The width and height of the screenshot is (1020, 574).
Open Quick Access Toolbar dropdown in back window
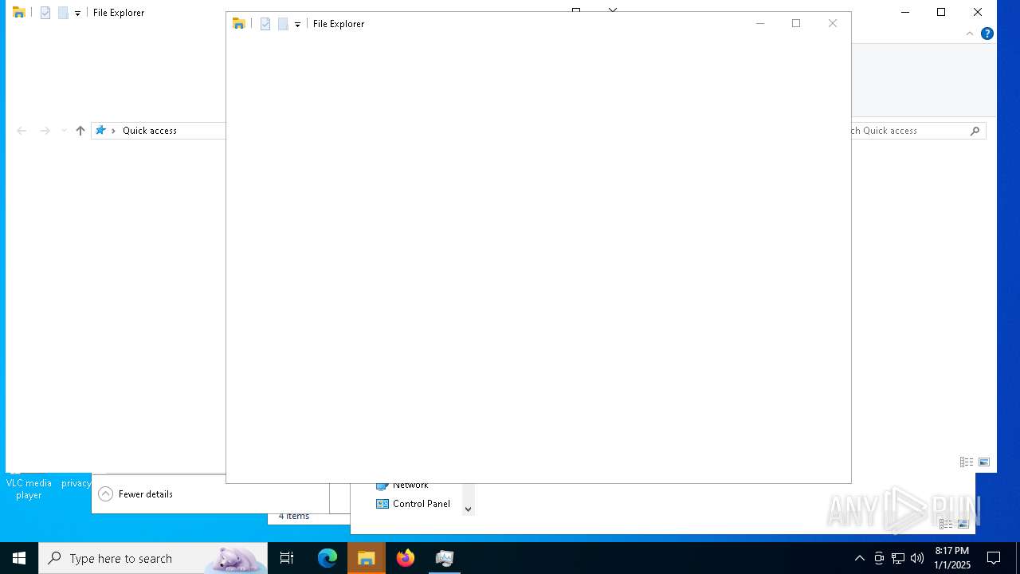pyautogui.click(x=77, y=14)
